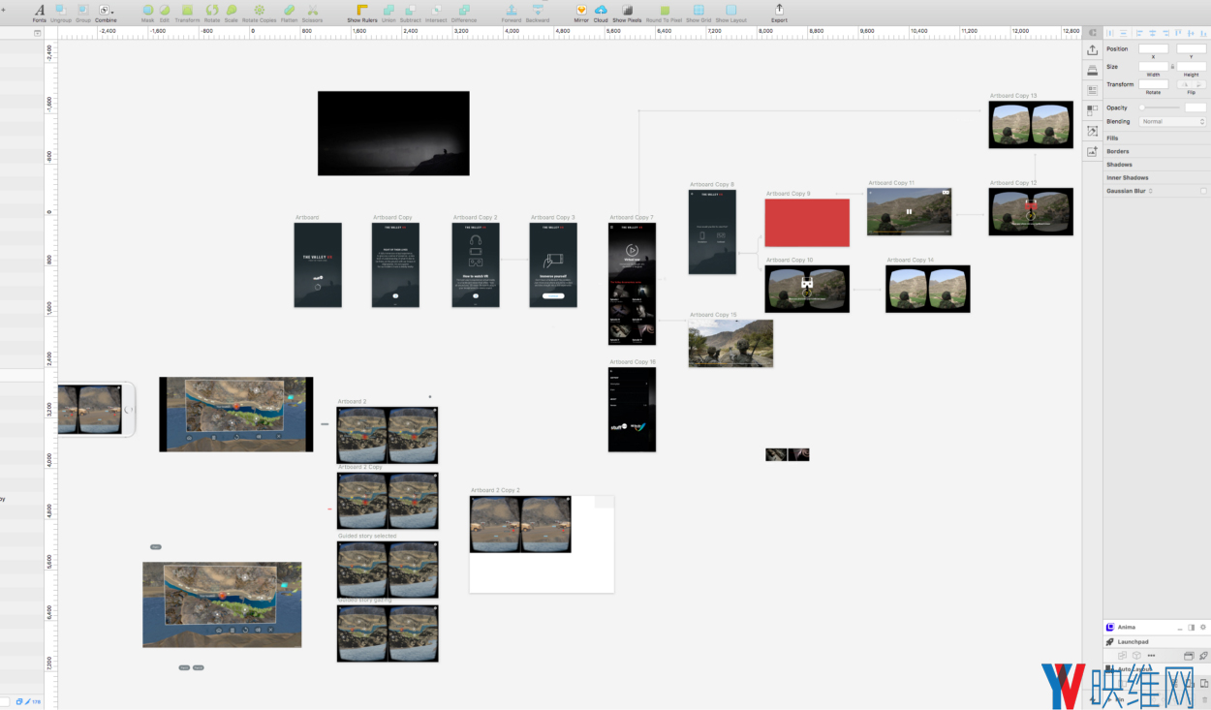Adjust the Opacity slider

coord(1161,108)
